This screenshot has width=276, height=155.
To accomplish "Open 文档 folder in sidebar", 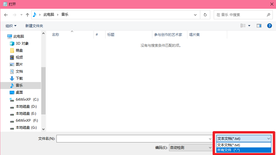I will [x=17, y=72].
